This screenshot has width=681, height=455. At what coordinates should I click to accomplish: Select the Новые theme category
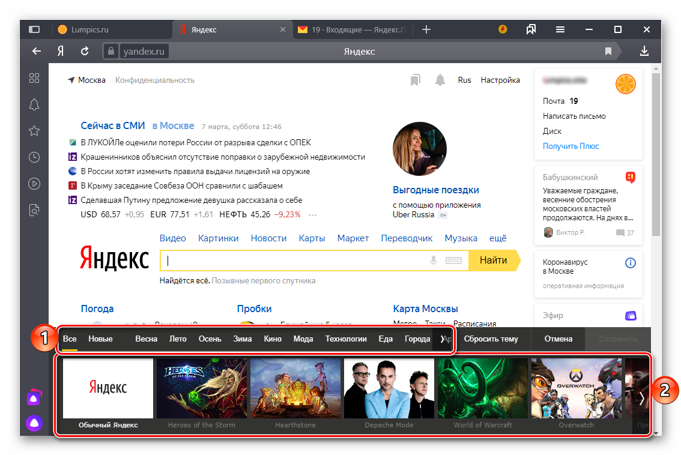100,339
